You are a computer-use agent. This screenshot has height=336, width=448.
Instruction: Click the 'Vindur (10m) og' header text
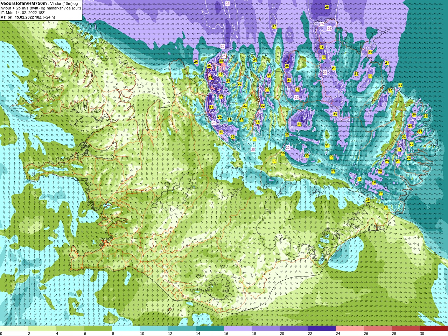tap(64, 3)
